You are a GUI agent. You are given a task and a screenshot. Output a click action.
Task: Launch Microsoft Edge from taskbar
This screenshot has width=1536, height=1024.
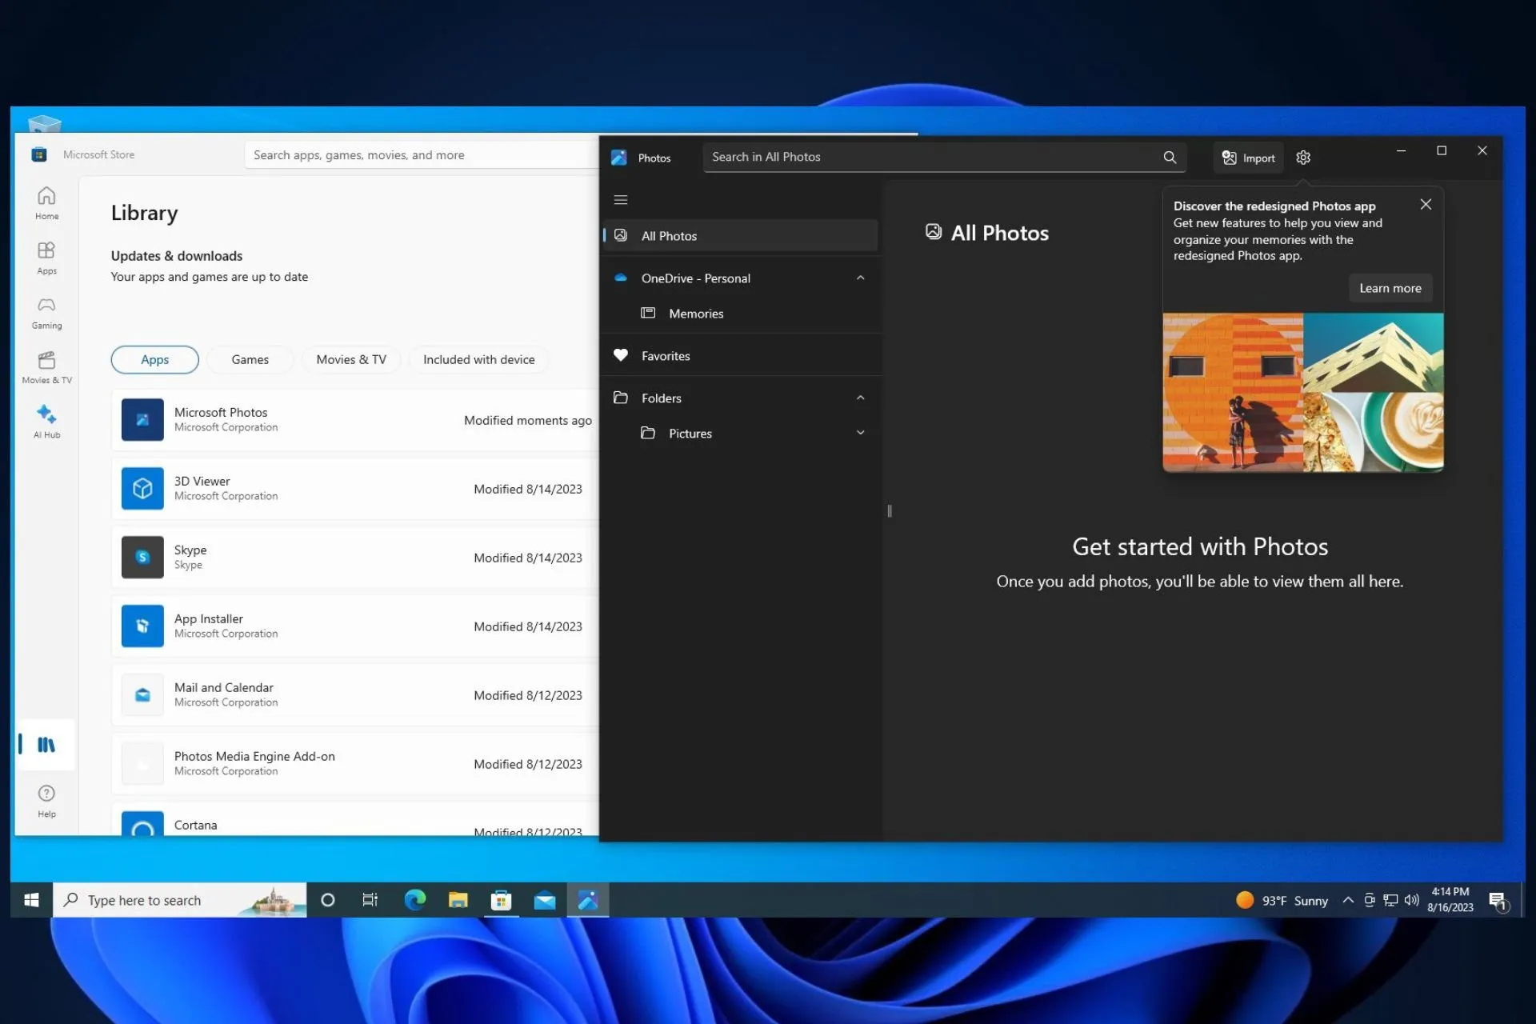pos(415,900)
